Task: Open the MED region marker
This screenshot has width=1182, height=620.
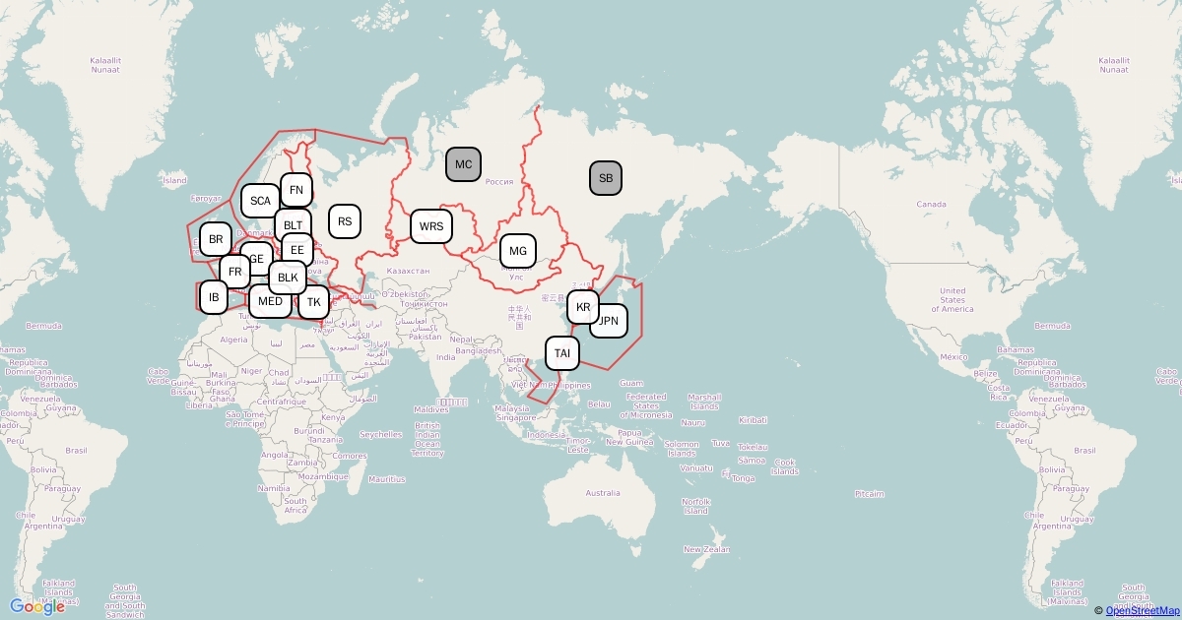Action: [269, 302]
